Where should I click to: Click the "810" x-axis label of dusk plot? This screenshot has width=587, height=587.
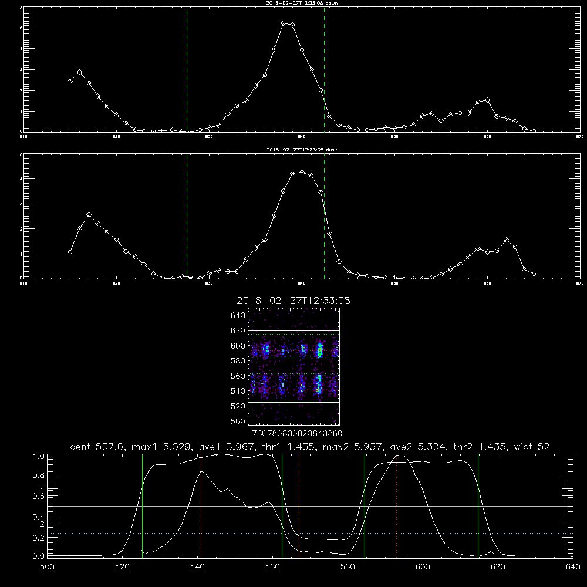point(23,284)
